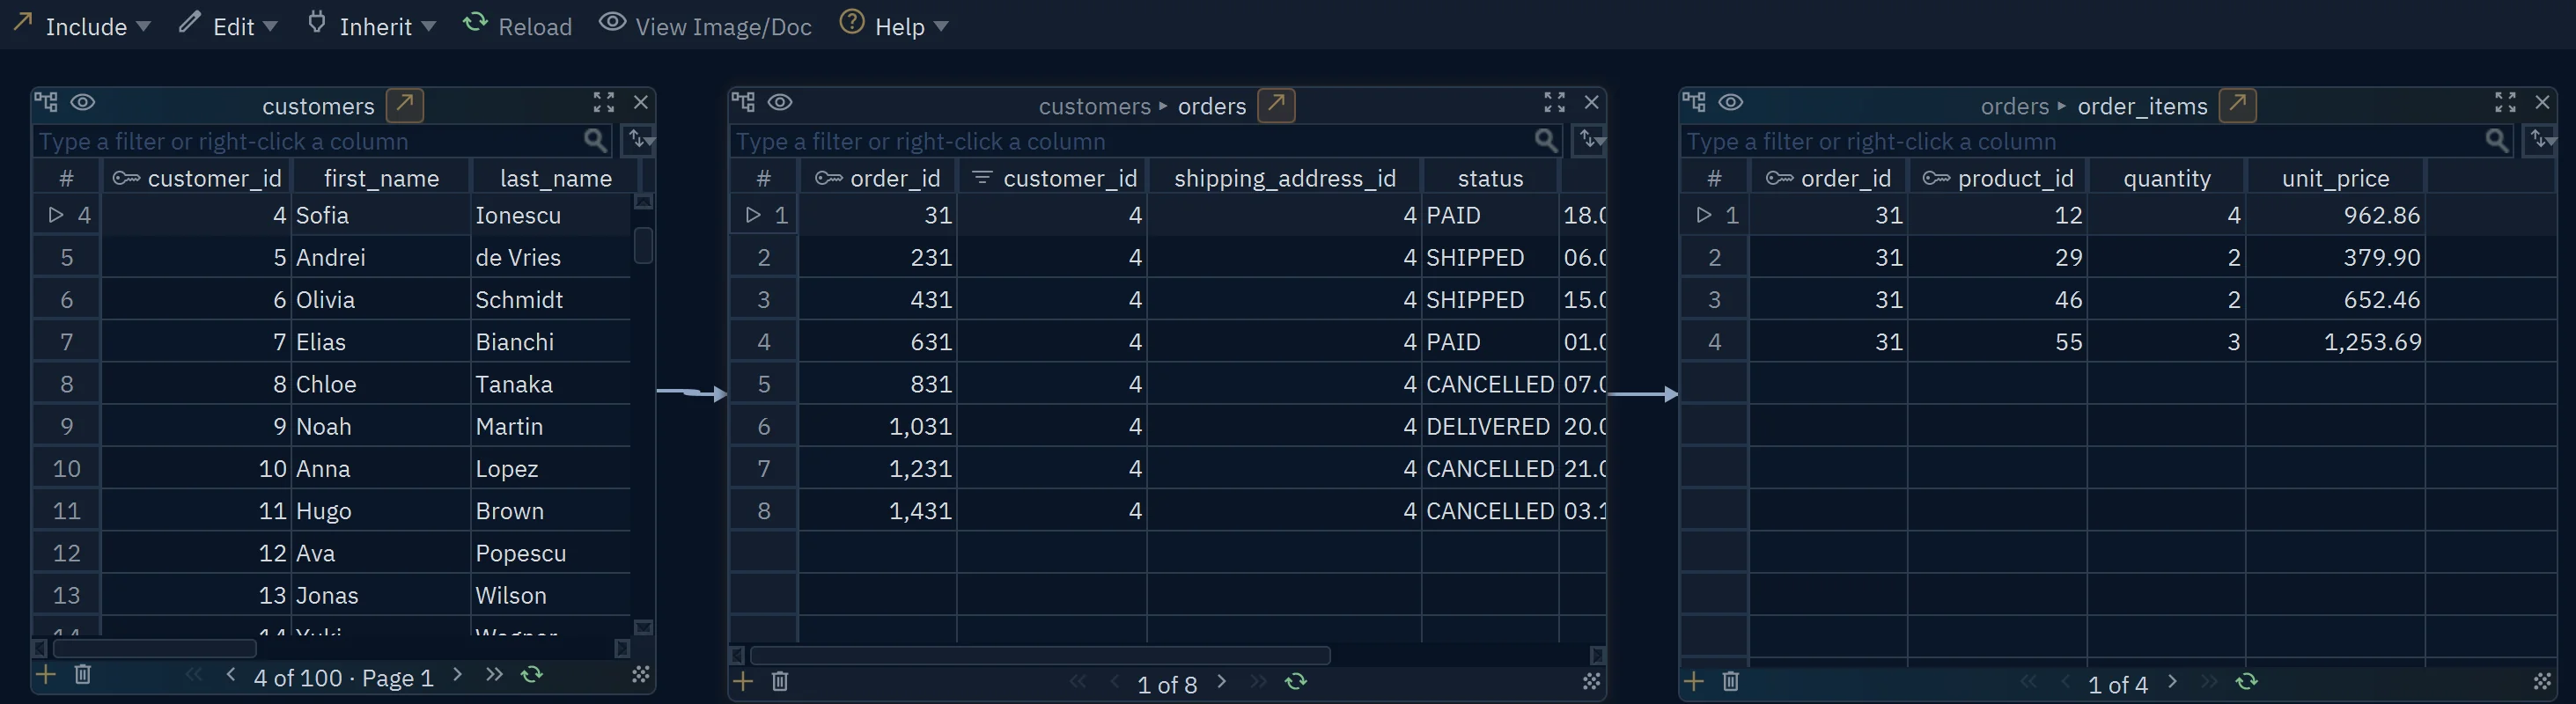Viewport: 2576px width, 704px height.
Task: Open the Inherit dropdown menu
Action: pyautogui.click(x=371, y=25)
